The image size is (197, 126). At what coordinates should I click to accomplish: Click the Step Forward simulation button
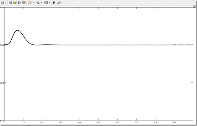pyautogui.click(x=19, y=2)
